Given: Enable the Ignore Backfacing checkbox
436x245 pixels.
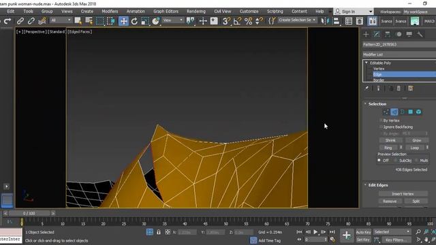Looking at the screenshot, I should pos(381,127).
